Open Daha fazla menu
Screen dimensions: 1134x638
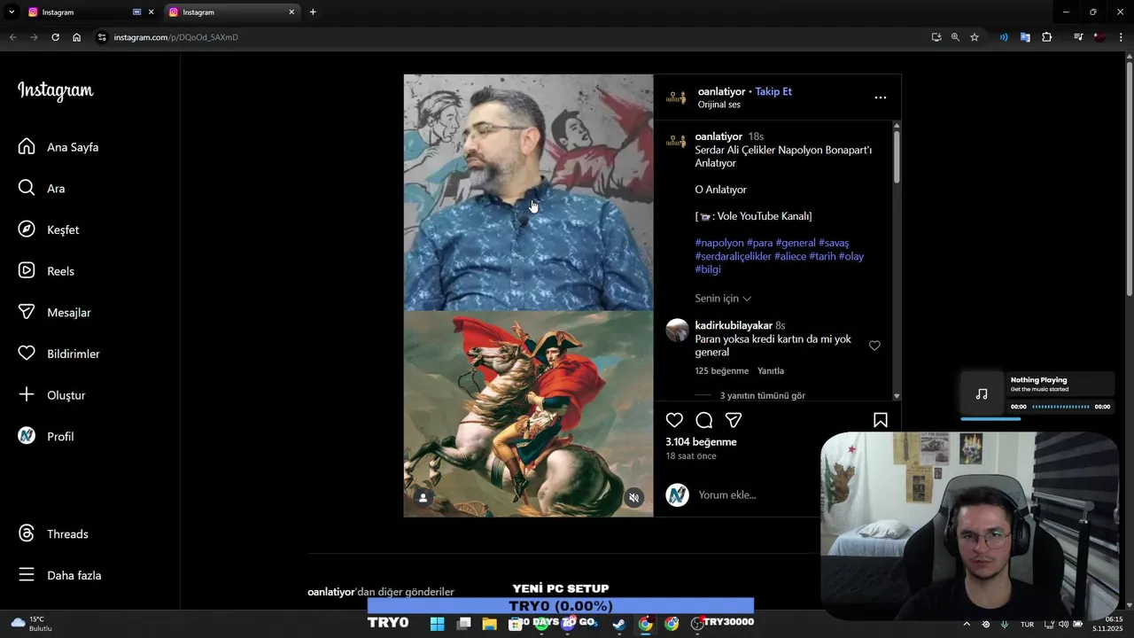(59, 575)
